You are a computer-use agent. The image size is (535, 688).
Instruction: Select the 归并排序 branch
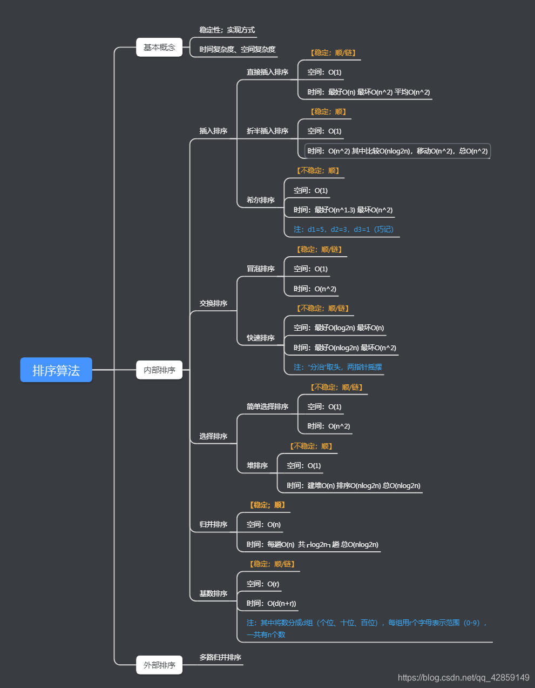pyautogui.click(x=213, y=525)
